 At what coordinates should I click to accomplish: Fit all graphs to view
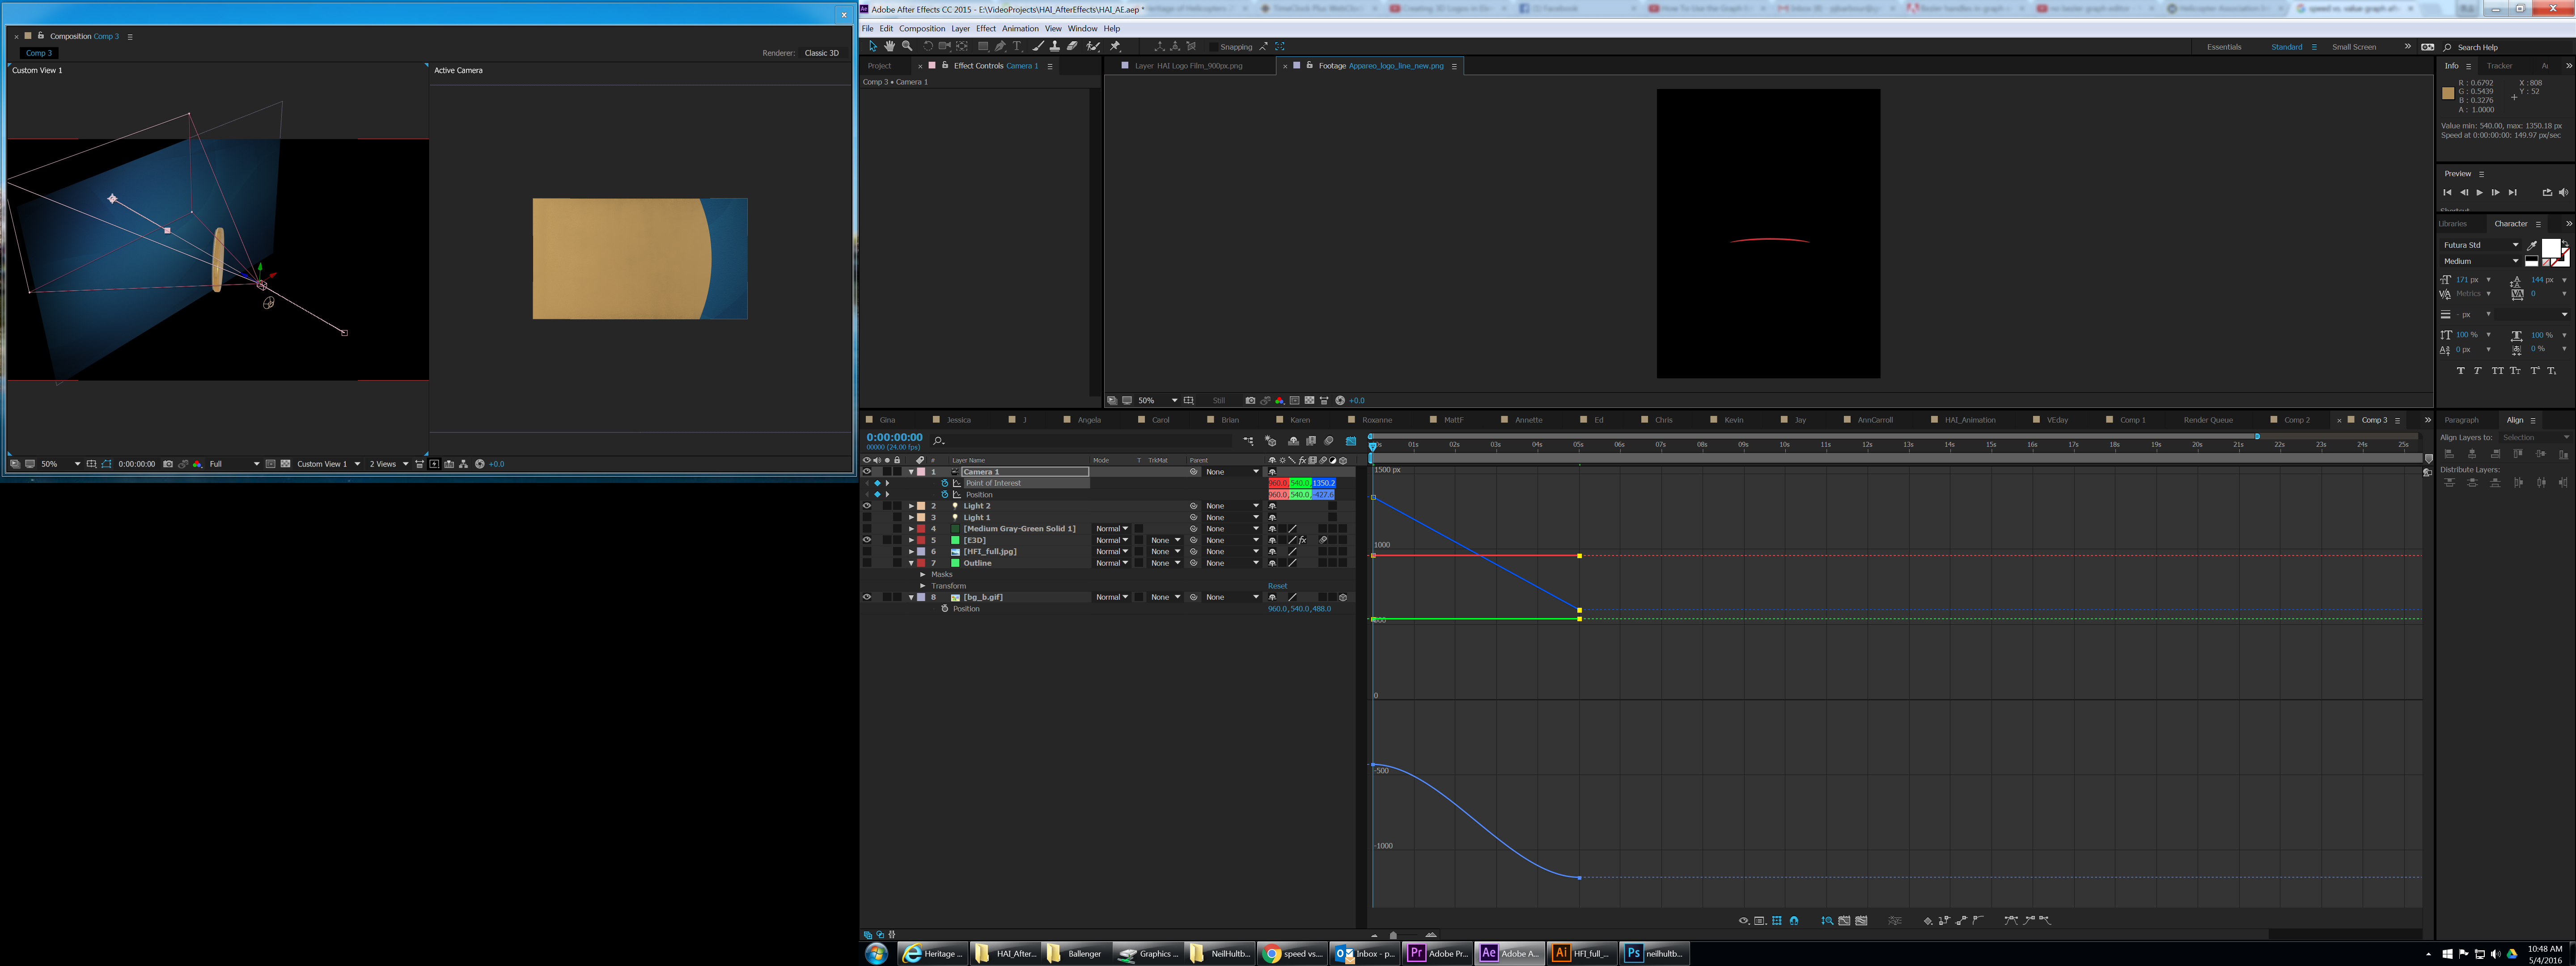coord(1861,921)
